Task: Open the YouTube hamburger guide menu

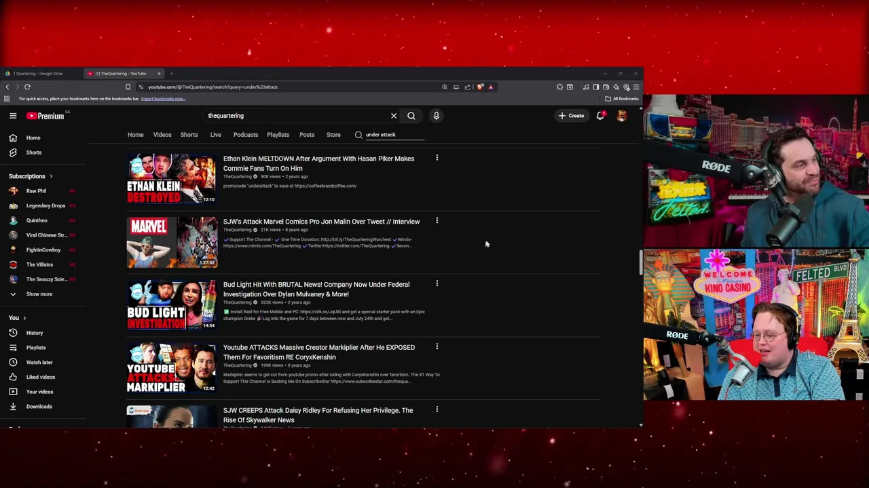Action: pos(13,116)
